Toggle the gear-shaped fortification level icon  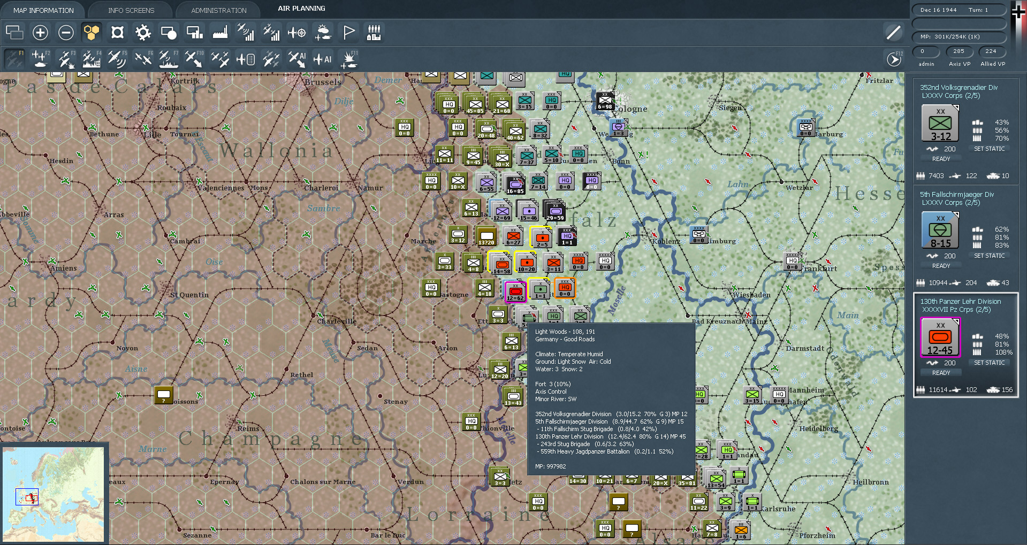click(143, 33)
